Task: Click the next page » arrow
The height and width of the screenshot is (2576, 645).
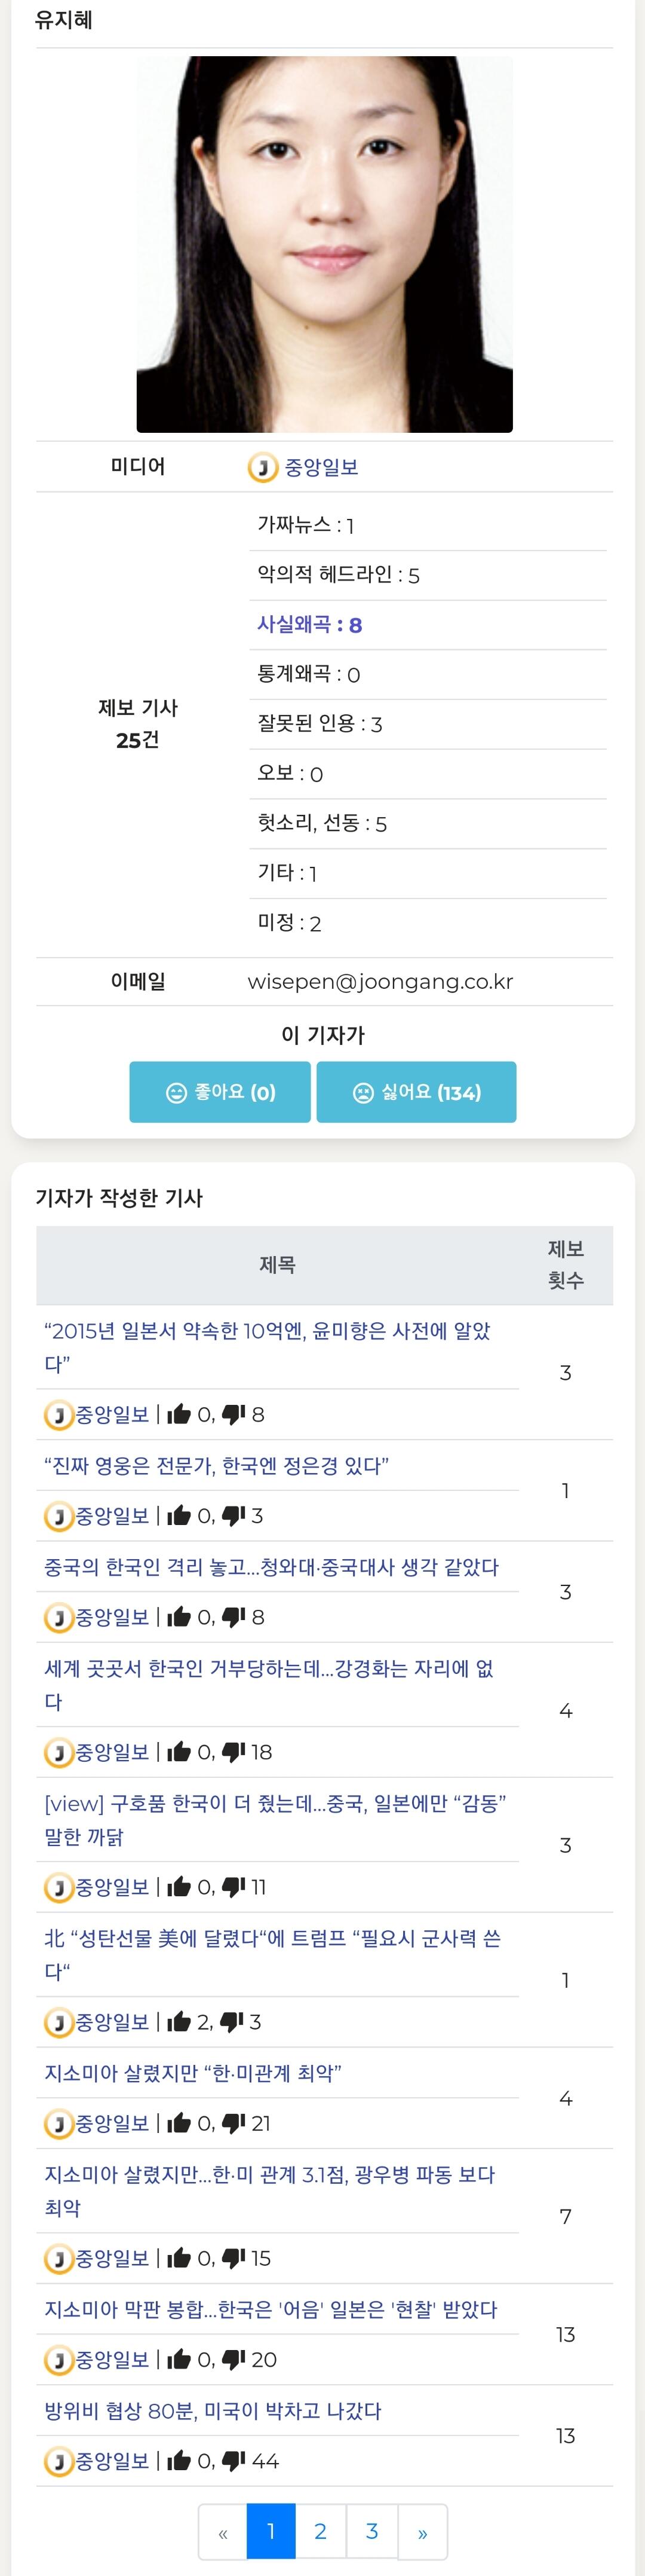Action: pos(422,2531)
